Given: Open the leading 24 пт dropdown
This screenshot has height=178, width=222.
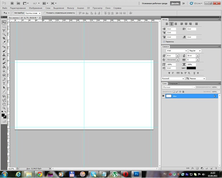Looking at the screenshot, I should pos(198,56).
